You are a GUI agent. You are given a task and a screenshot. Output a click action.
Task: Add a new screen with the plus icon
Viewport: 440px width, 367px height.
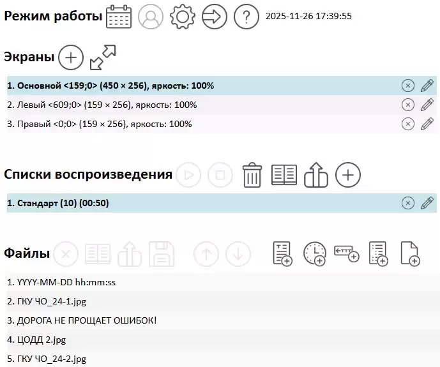click(x=71, y=57)
